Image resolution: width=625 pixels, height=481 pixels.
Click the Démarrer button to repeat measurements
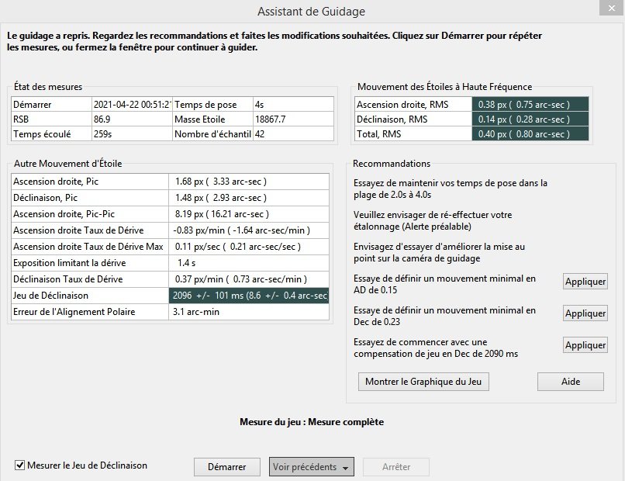226,466
